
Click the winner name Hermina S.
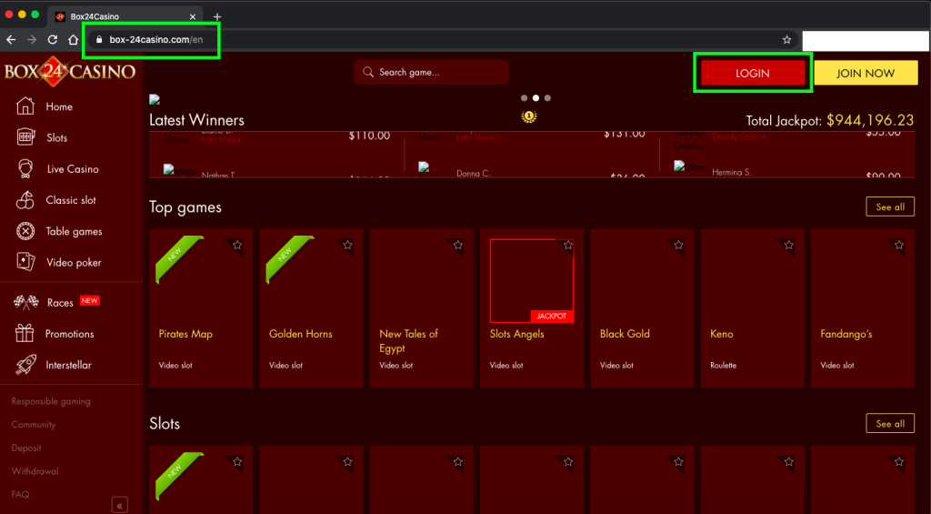tap(732, 172)
